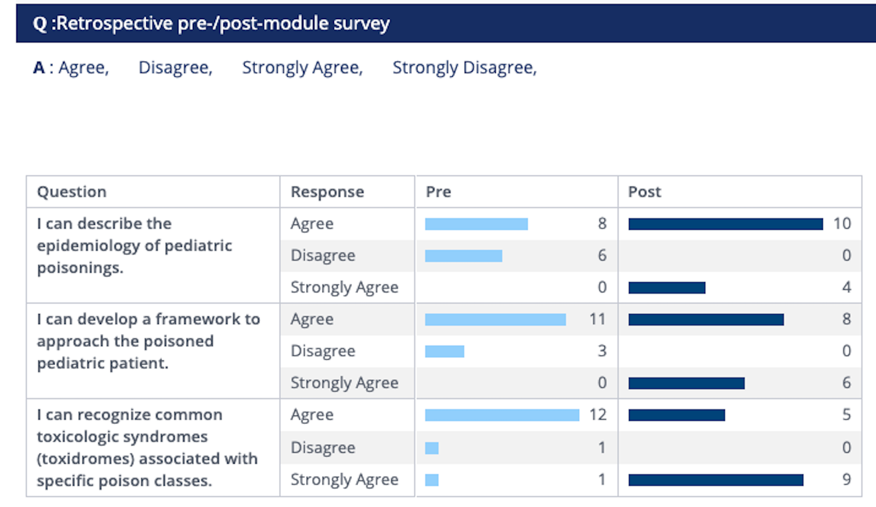Click the "Question" column header
The width and height of the screenshot is (876, 507).
(x=72, y=192)
